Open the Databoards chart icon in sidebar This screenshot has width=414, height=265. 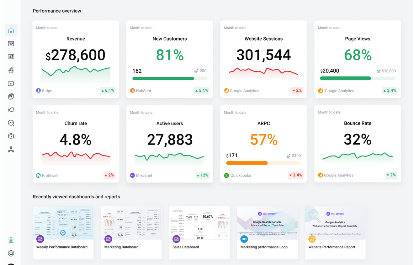pyautogui.click(x=11, y=57)
